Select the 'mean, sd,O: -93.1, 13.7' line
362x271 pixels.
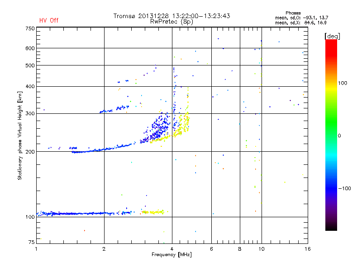301,18
